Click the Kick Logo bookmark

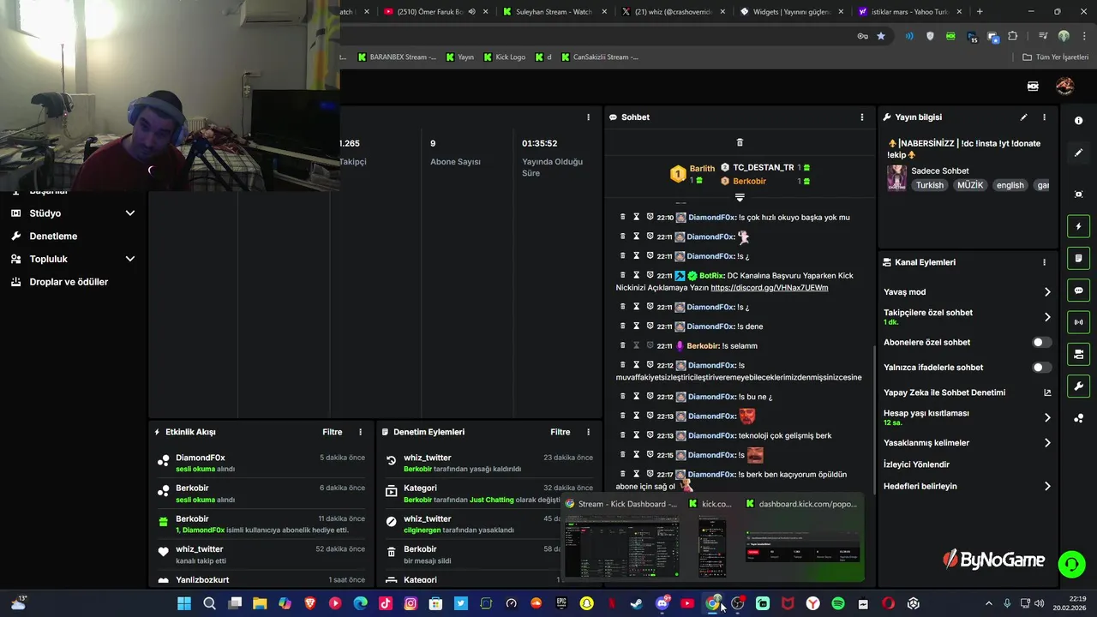[x=505, y=57]
